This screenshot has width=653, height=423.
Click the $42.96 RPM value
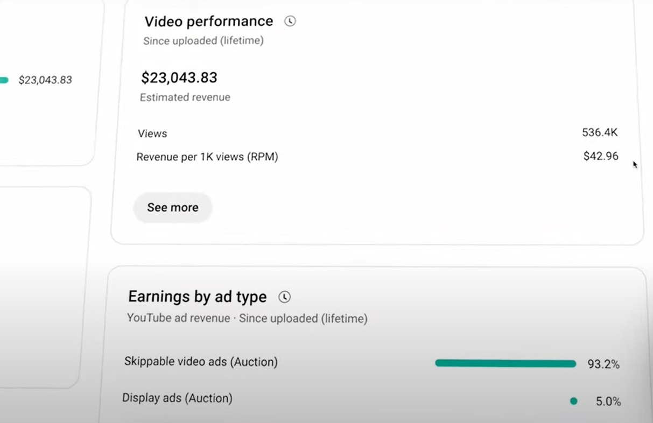point(601,156)
